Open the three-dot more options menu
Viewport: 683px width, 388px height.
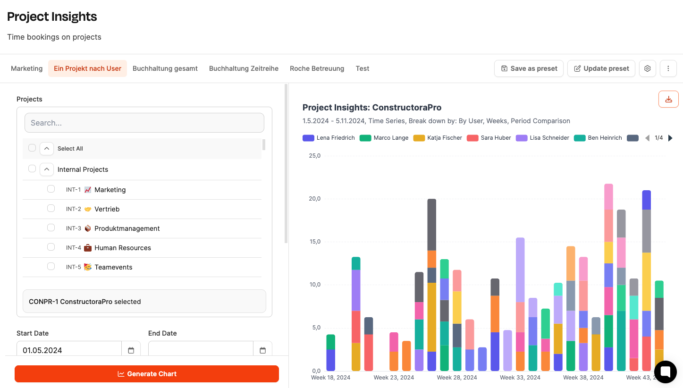coord(668,68)
